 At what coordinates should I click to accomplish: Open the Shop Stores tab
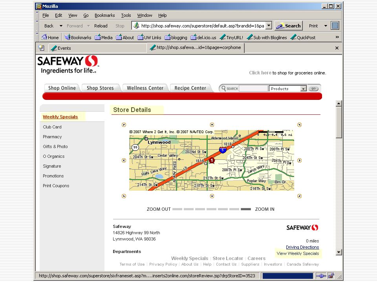coord(100,88)
